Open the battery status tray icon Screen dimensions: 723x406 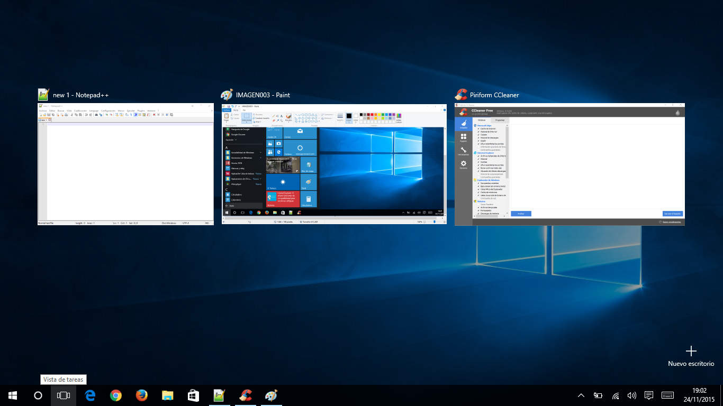[x=598, y=395]
